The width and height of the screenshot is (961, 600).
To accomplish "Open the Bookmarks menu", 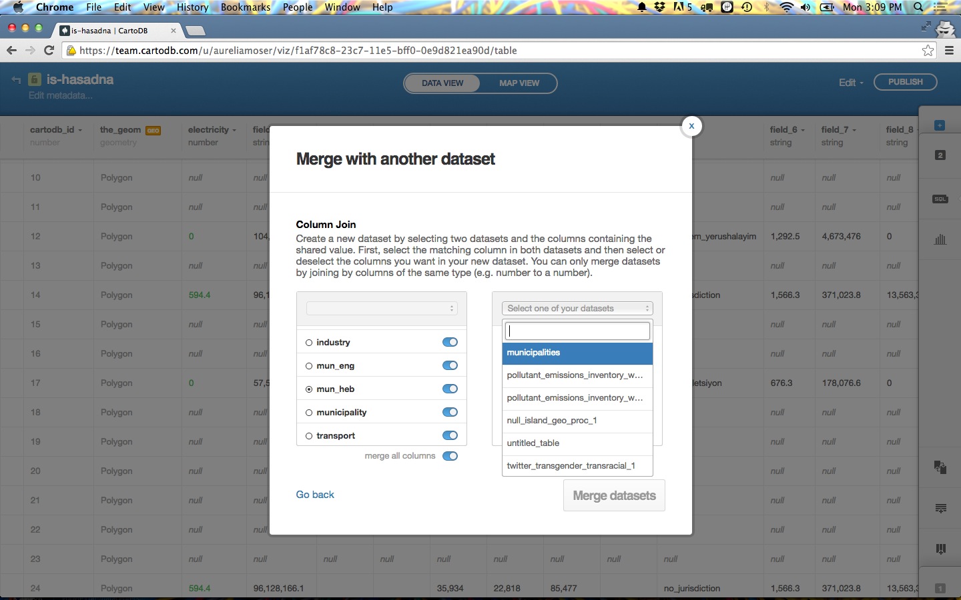I will coord(246,7).
